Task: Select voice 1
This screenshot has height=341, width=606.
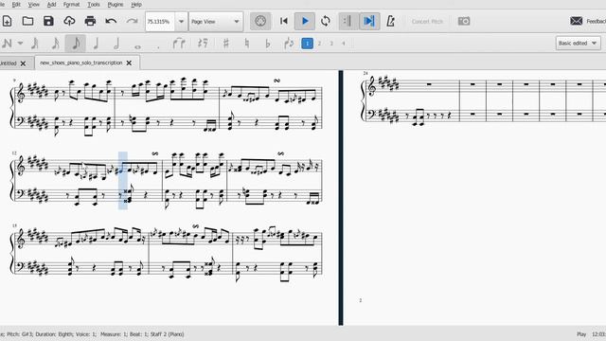Action: pos(307,44)
